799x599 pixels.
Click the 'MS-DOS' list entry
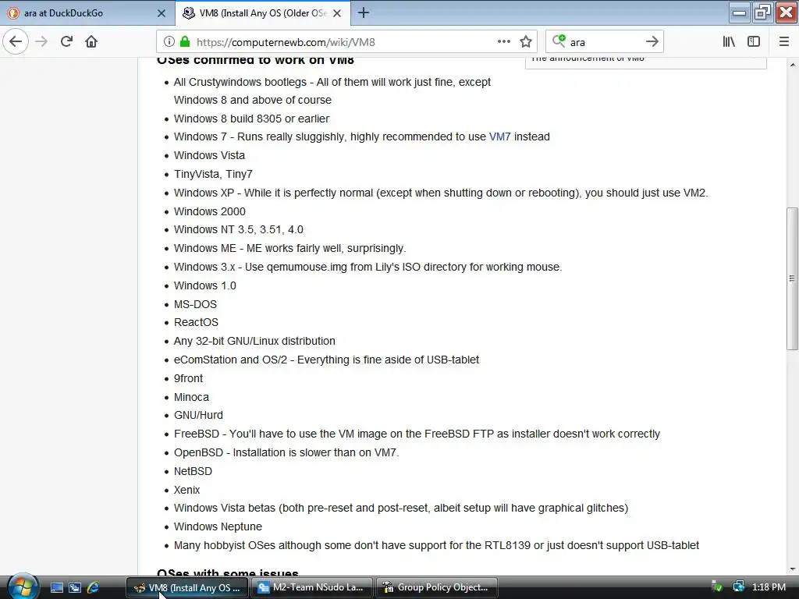tap(195, 304)
